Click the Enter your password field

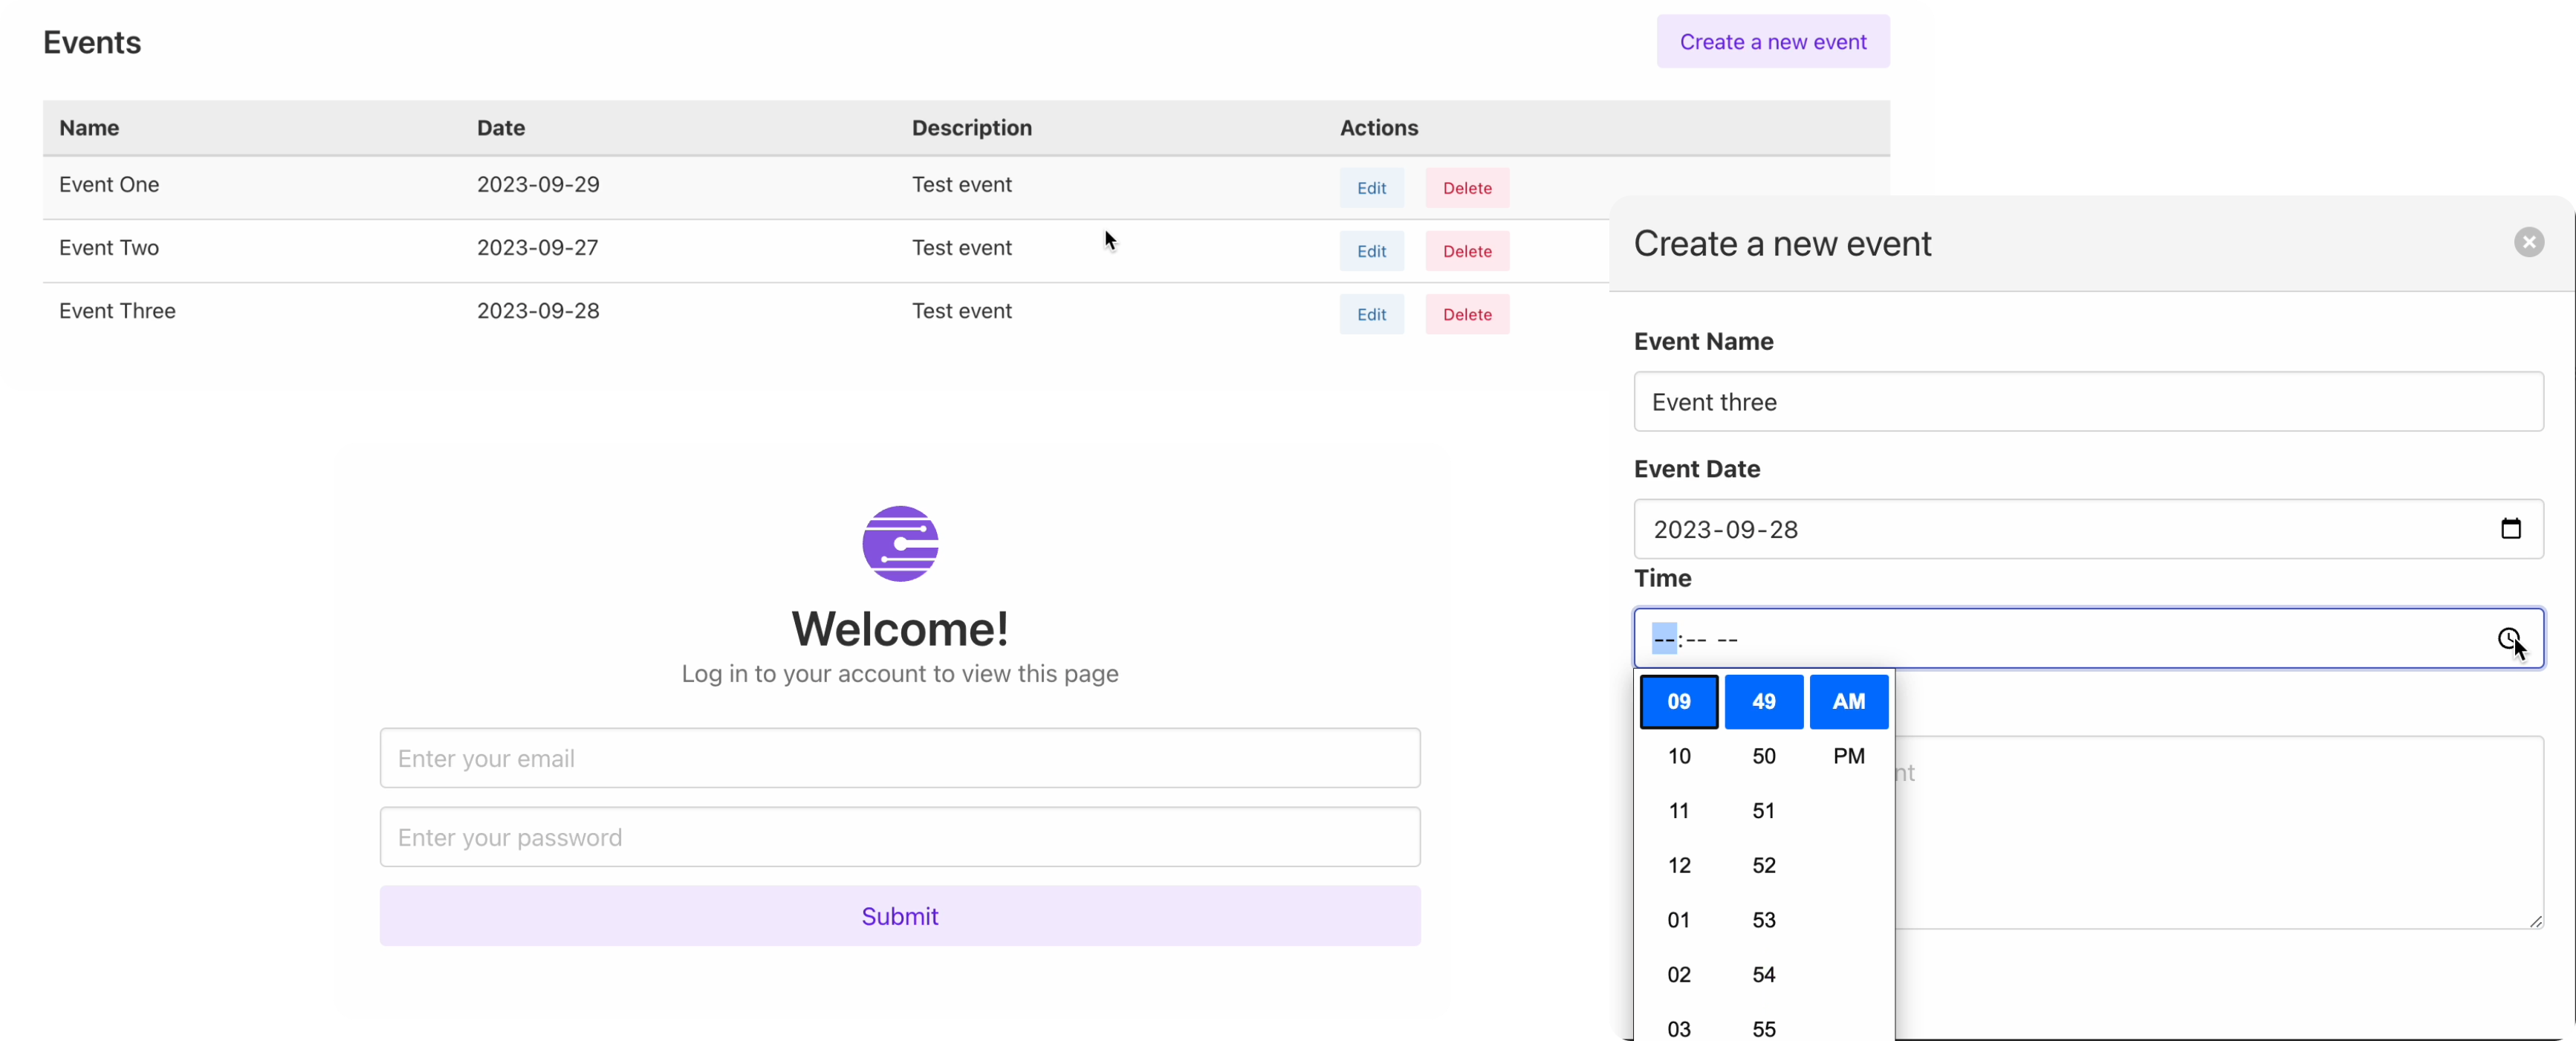coord(899,837)
